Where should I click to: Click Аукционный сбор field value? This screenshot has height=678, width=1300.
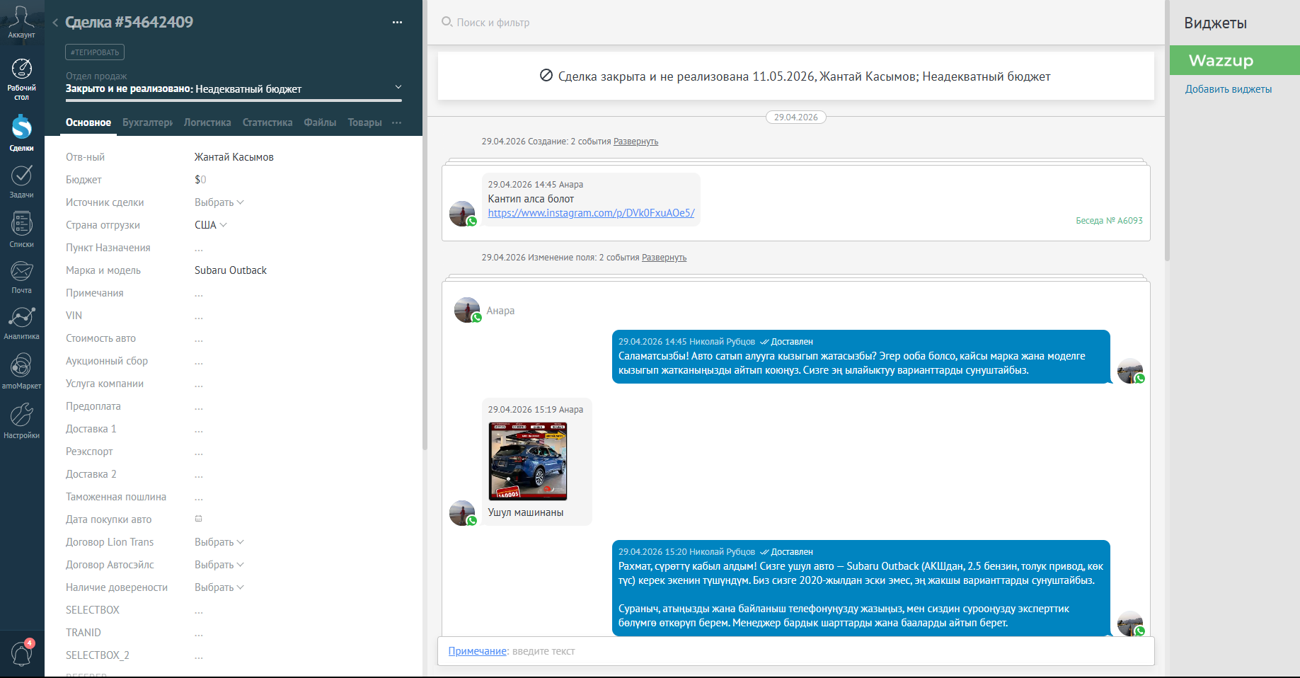click(199, 362)
